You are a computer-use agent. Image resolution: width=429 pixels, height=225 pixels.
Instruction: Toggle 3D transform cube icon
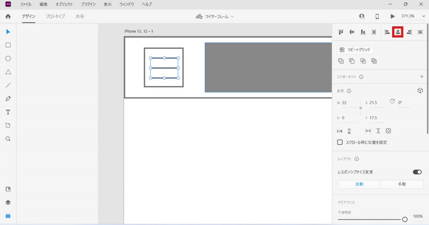tap(420, 91)
